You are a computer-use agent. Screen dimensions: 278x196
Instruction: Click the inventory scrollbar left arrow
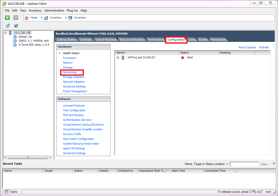(x=6, y=157)
